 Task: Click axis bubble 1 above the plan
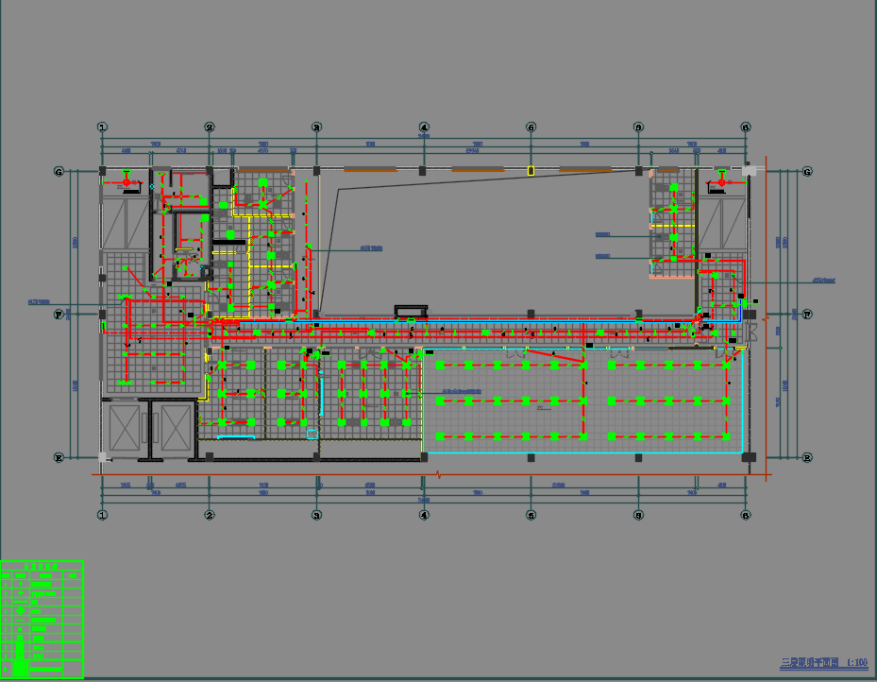tap(102, 128)
